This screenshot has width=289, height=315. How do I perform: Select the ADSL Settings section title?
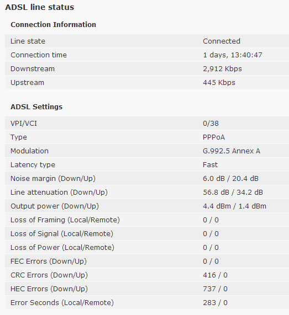coord(36,106)
